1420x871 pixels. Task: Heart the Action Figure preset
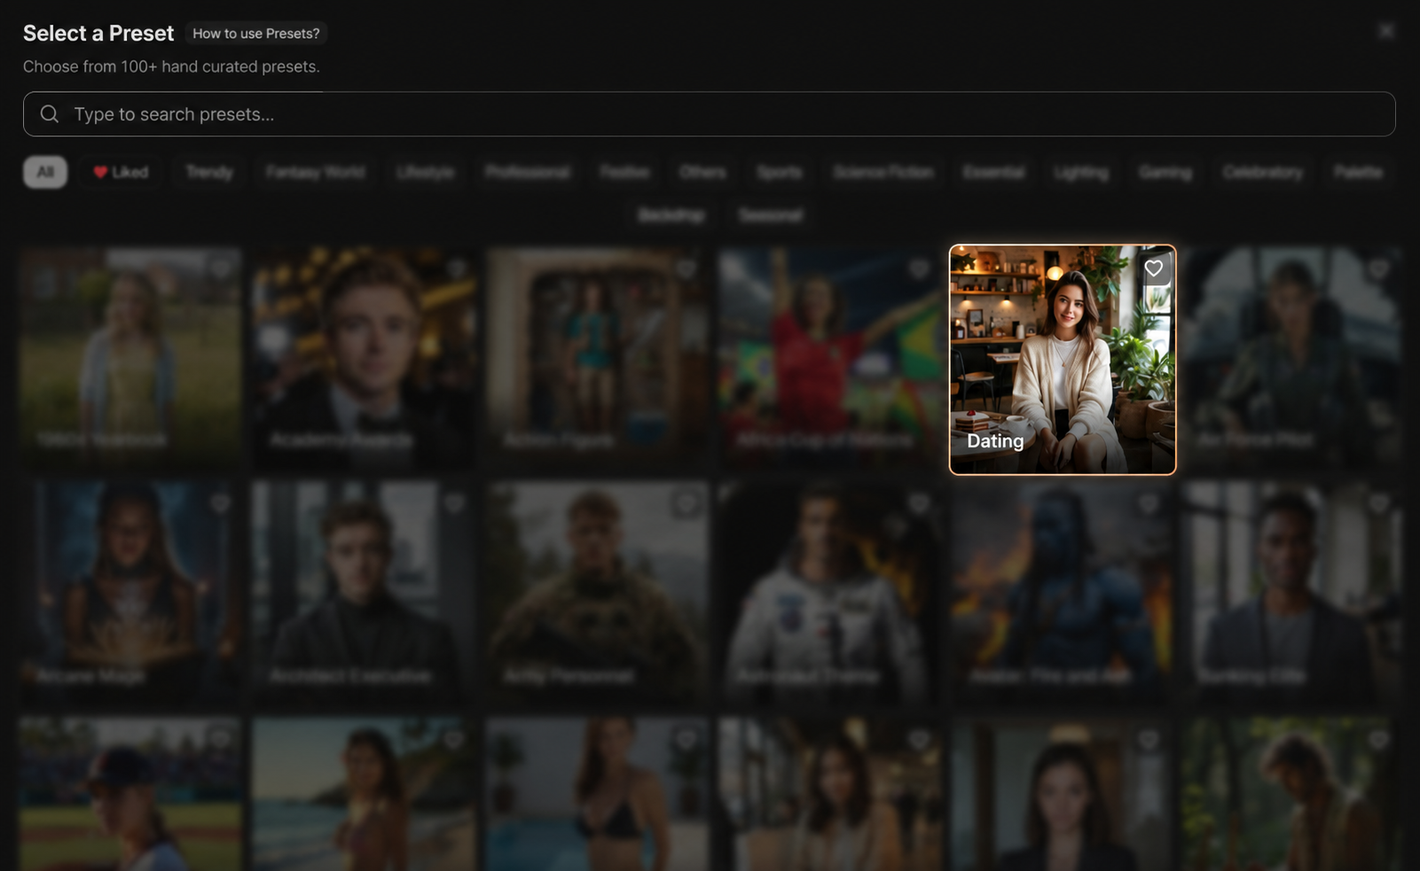686,268
